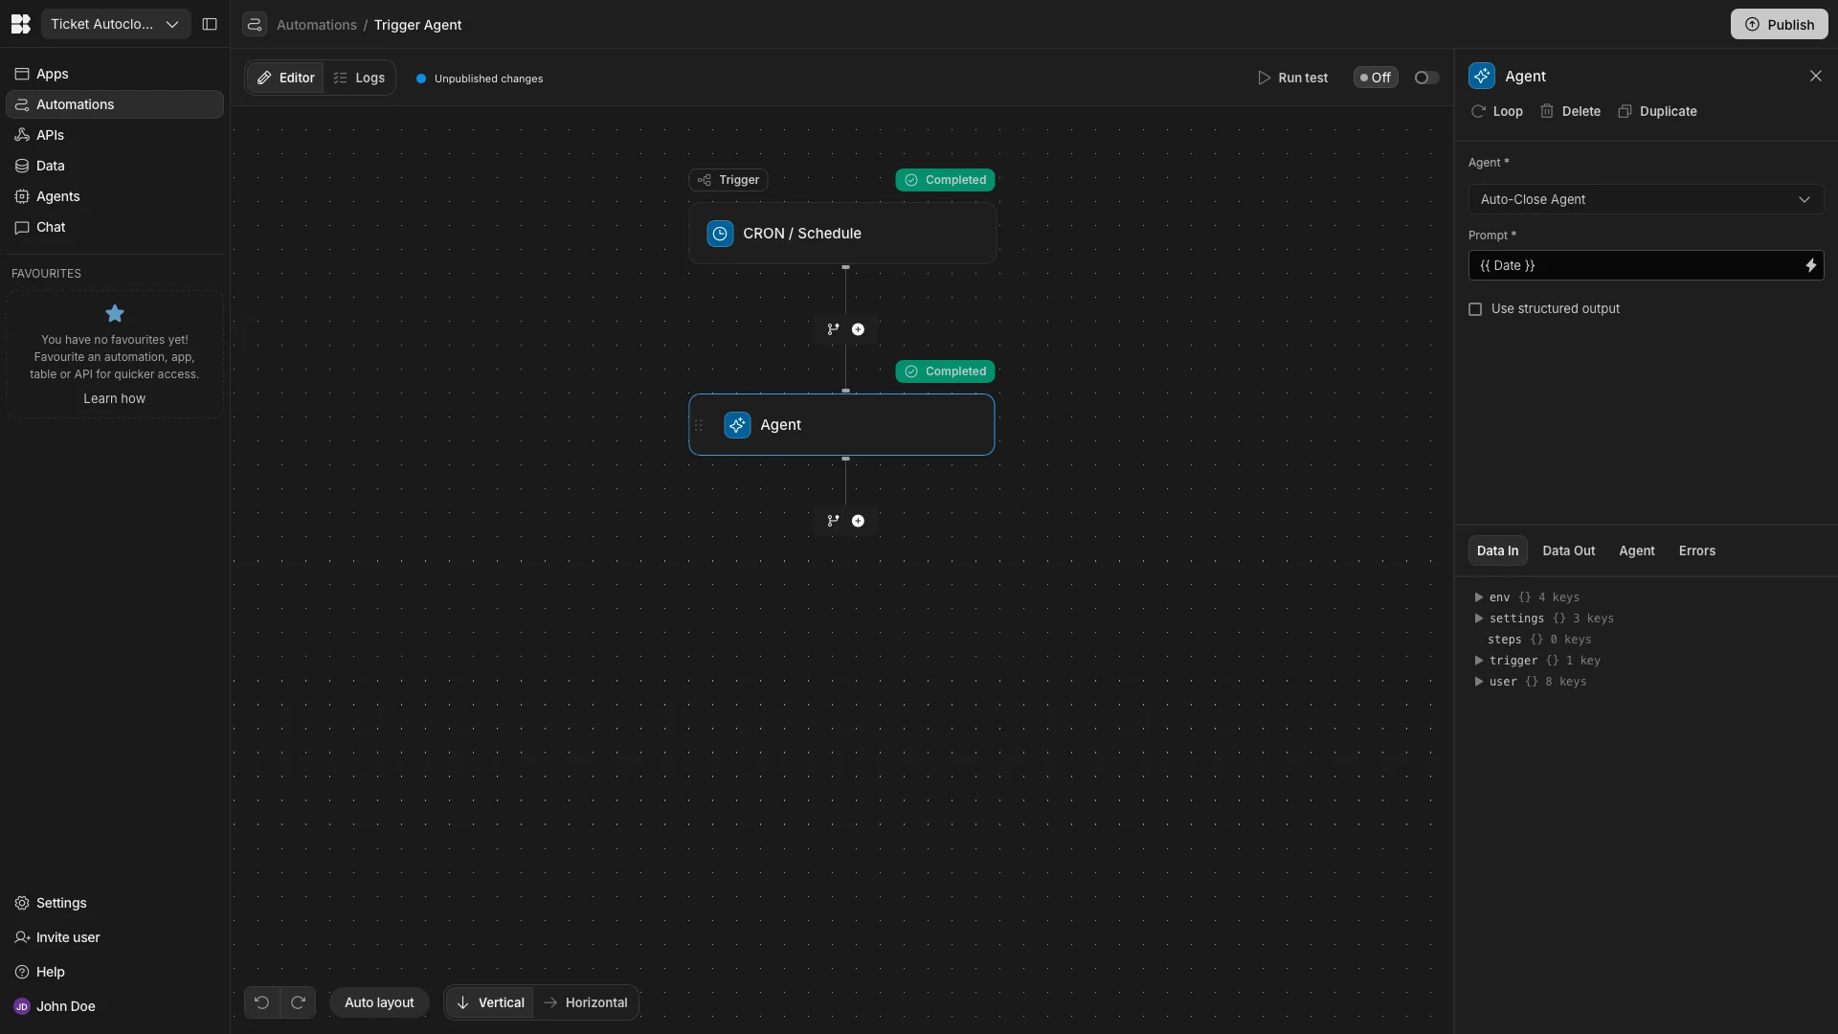Click the lightning bolt bindings icon in Prompt field

tap(1810, 265)
